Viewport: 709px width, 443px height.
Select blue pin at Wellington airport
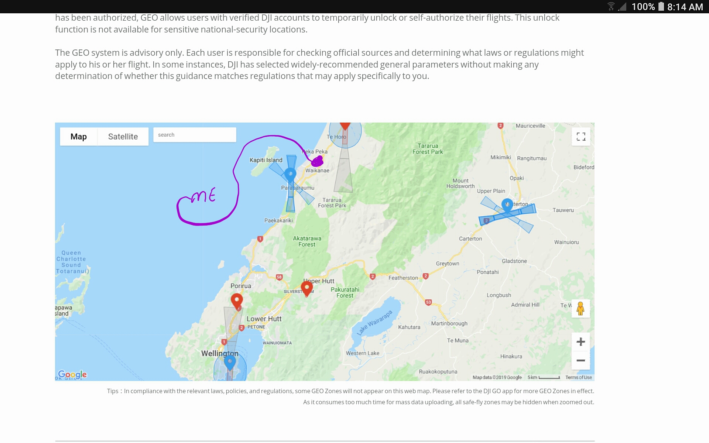click(x=230, y=363)
